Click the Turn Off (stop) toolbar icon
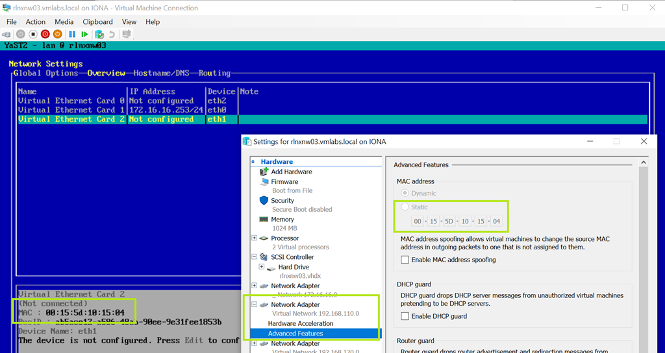This screenshot has height=353, width=665. [x=32, y=34]
